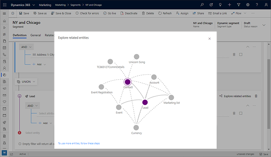This screenshot has height=157, width=271.
Task: Delete the Address 1: City row
Action: (234, 54)
